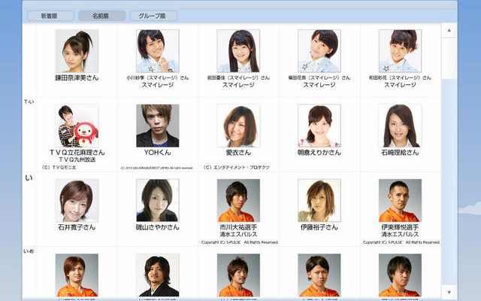The image size is (481, 301).
Task: Select the YOHくん portrait
Action: tap(158, 126)
